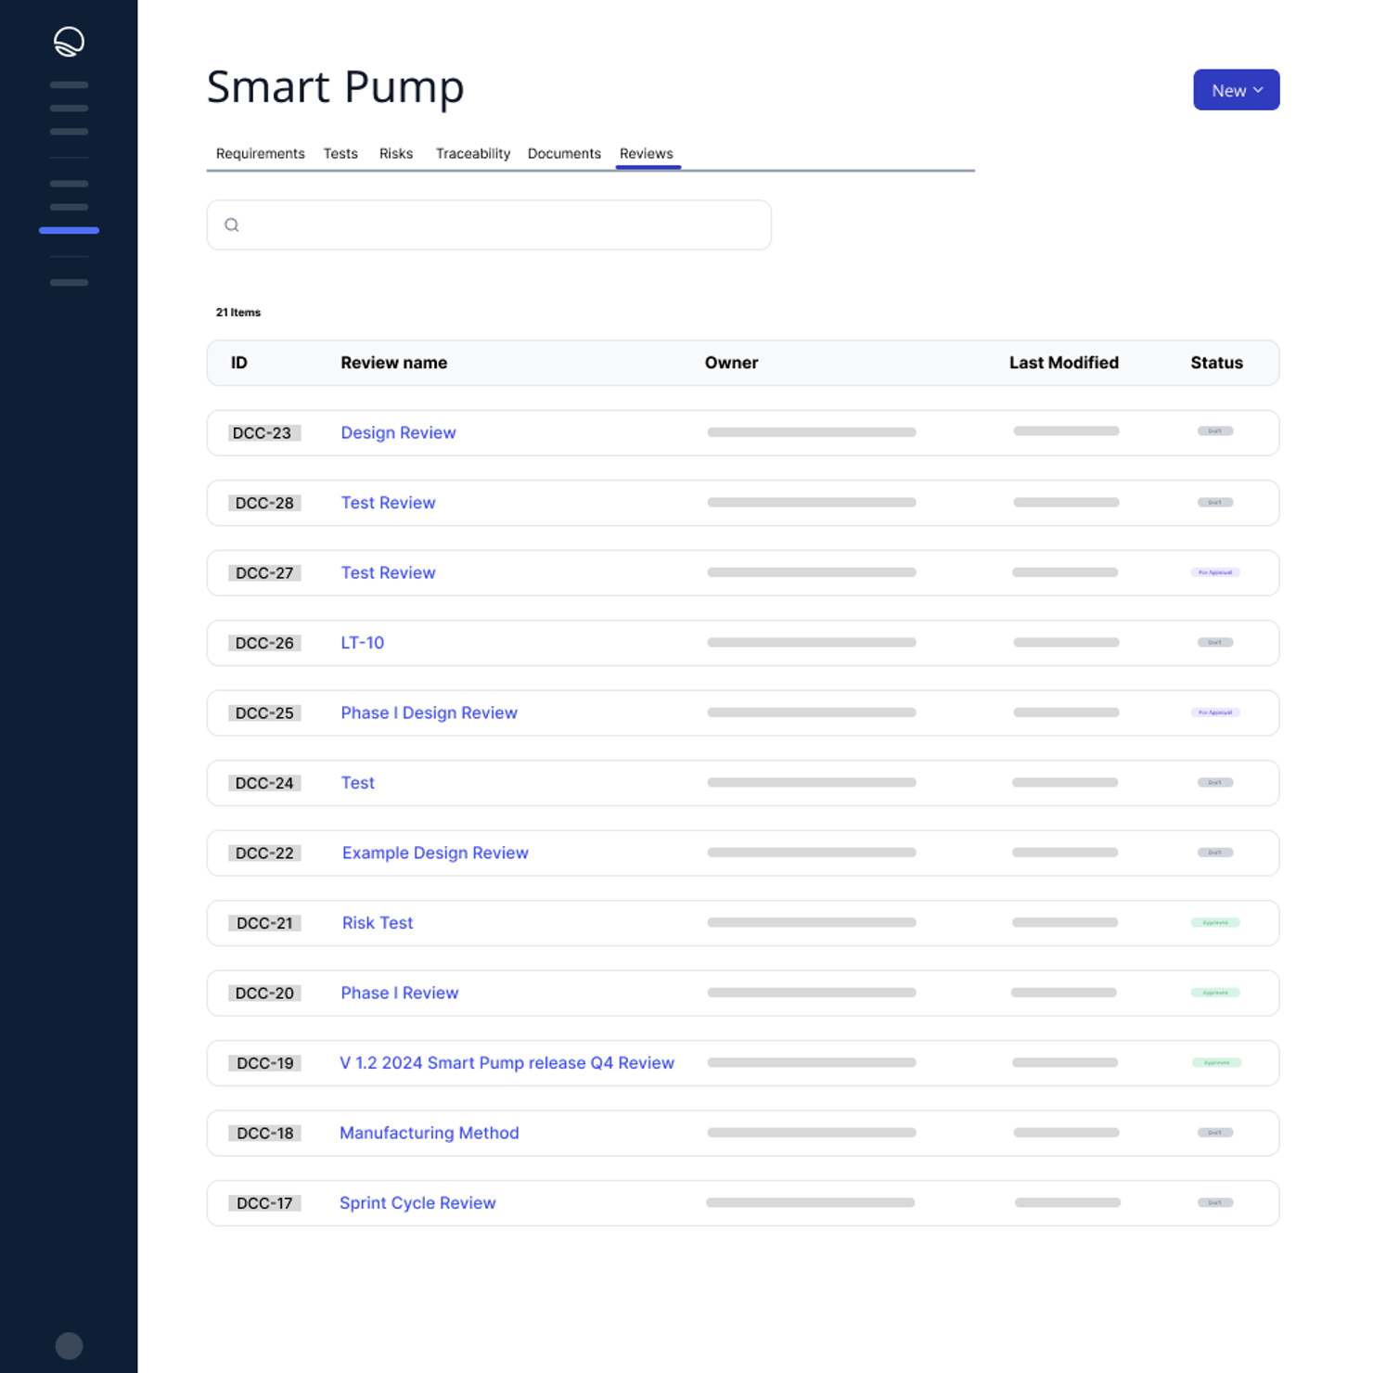Open the Example Design Review link
Image resolution: width=1373 pixels, height=1373 pixels.
click(435, 853)
